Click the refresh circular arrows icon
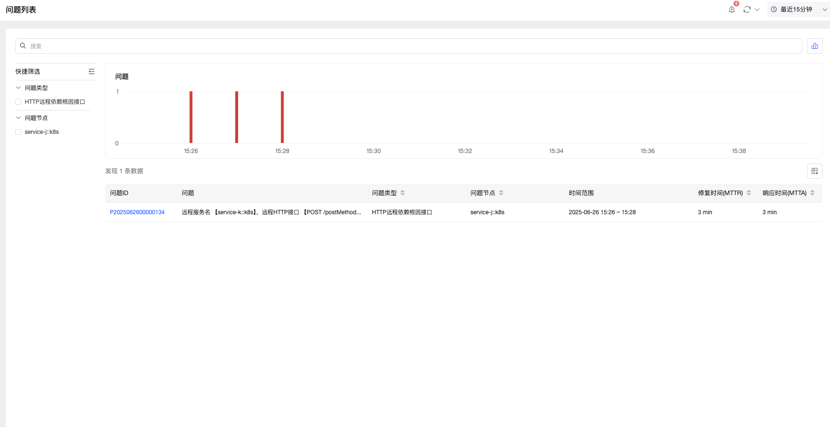Screen dimensions: 830x427 (747, 10)
